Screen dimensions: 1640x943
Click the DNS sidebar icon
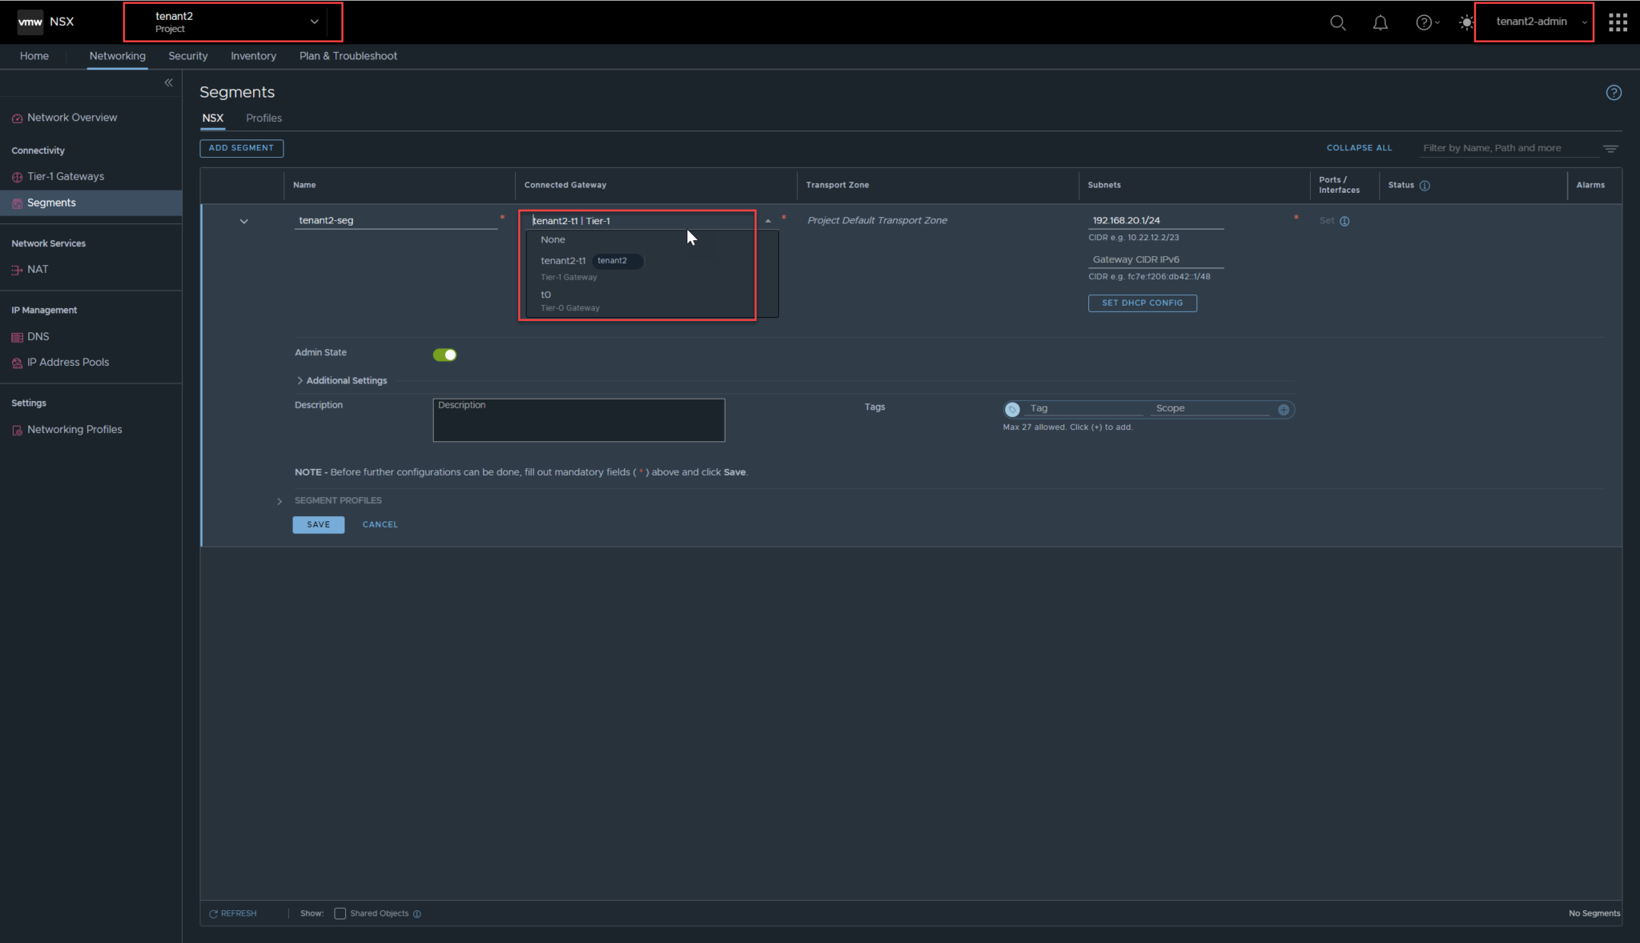pyautogui.click(x=17, y=337)
